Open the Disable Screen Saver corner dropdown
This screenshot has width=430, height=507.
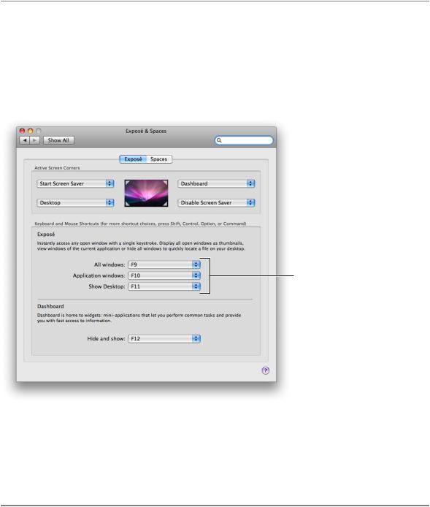point(216,203)
